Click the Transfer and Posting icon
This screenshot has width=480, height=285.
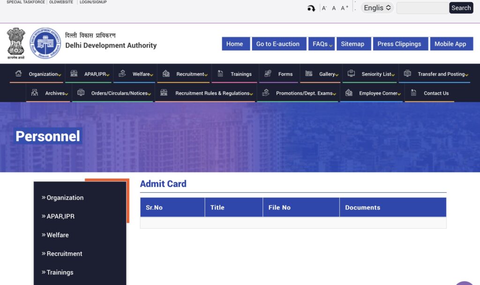[407, 74]
